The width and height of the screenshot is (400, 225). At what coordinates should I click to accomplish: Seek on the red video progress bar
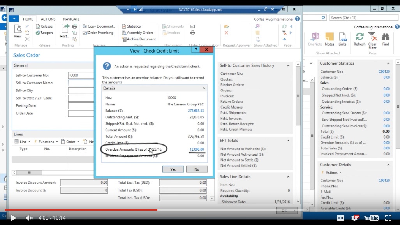81,210
